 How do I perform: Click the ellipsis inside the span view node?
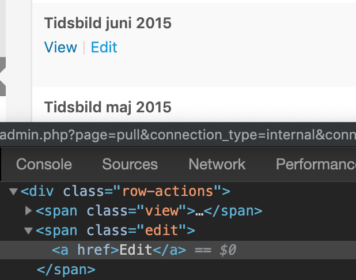[x=199, y=214]
